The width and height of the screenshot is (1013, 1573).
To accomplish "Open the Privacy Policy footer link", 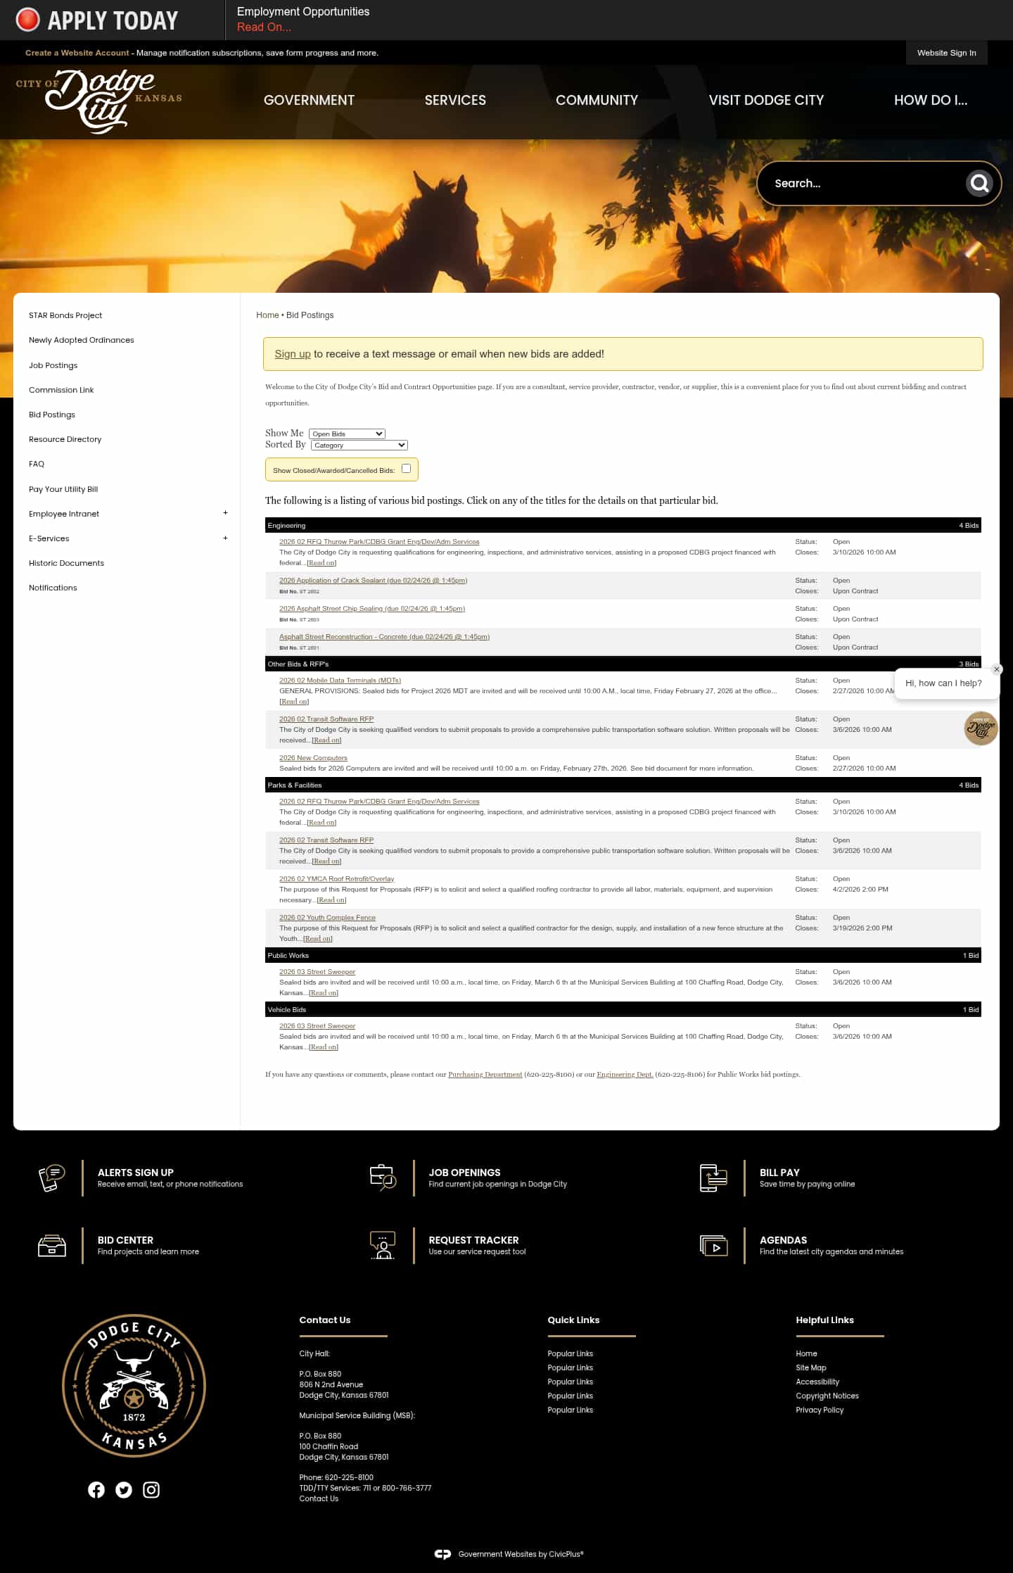I will (820, 1410).
